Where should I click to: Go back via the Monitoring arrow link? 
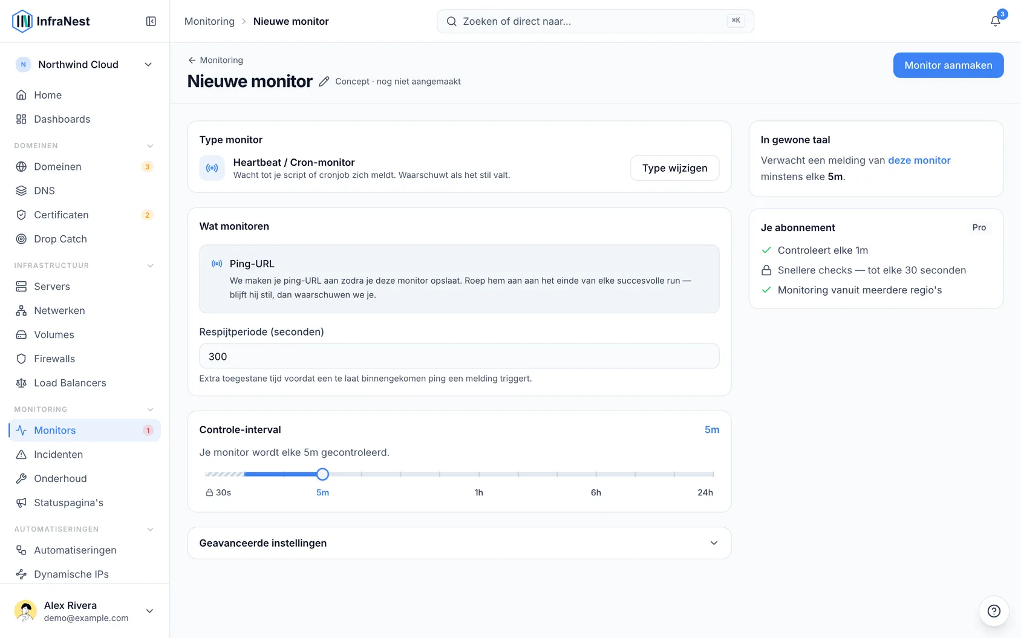[215, 60]
